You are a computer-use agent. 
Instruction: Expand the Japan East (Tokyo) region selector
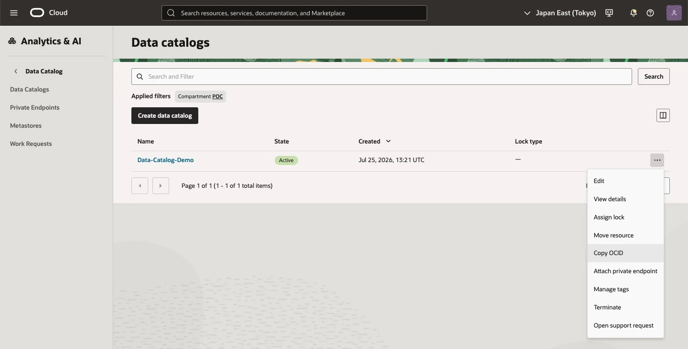[x=560, y=13]
